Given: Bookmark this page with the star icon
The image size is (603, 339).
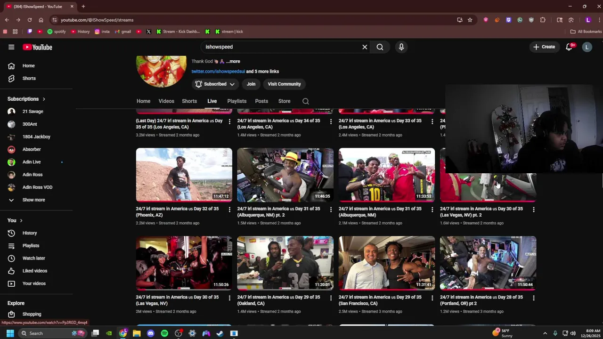Looking at the screenshot, I should [x=470, y=20].
